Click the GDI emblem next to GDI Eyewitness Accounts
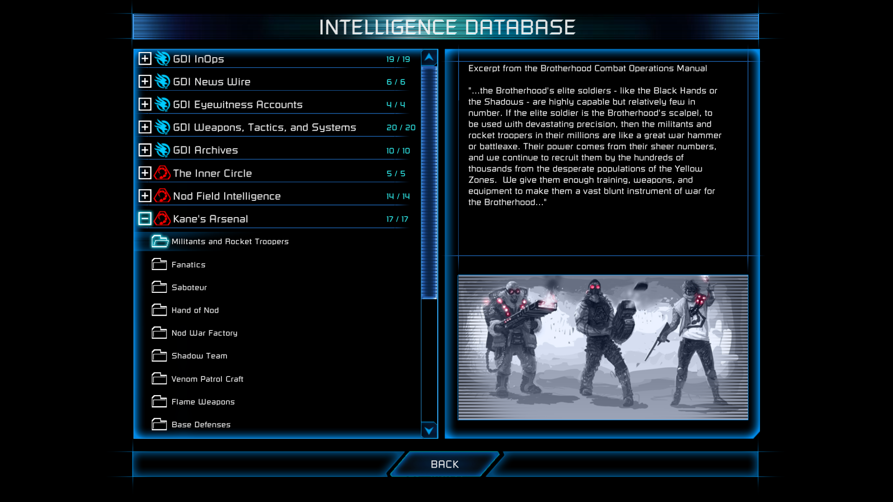 (x=162, y=104)
